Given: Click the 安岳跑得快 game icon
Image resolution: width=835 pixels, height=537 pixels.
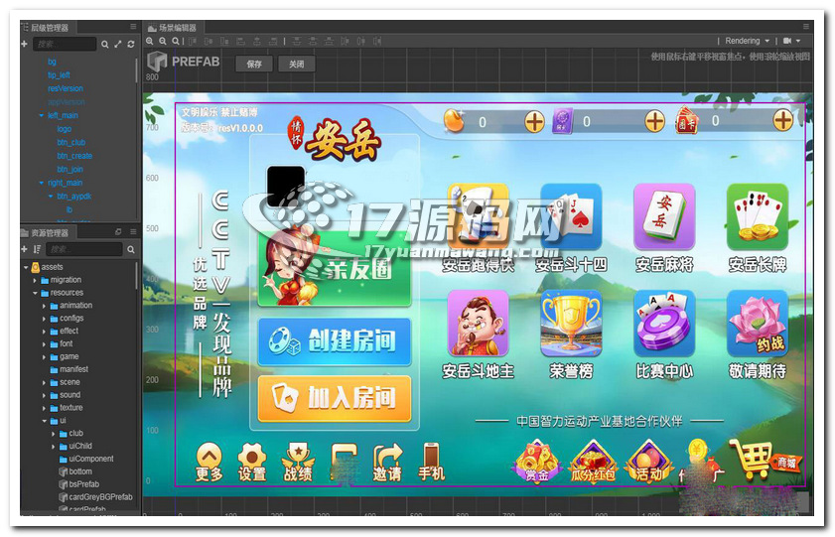Looking at the screenshot, I should (479, 217).
